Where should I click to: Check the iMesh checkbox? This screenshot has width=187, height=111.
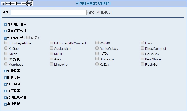[6, 53]
